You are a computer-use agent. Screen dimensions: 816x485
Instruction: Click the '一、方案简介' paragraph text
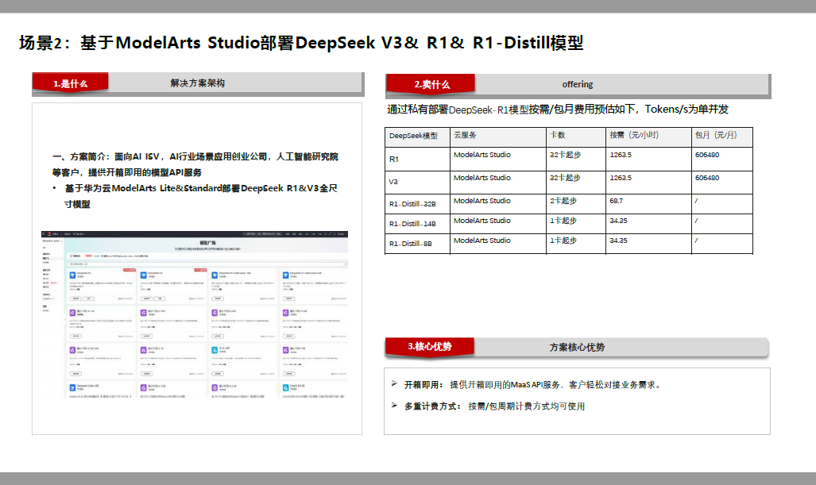click(195, 164)
